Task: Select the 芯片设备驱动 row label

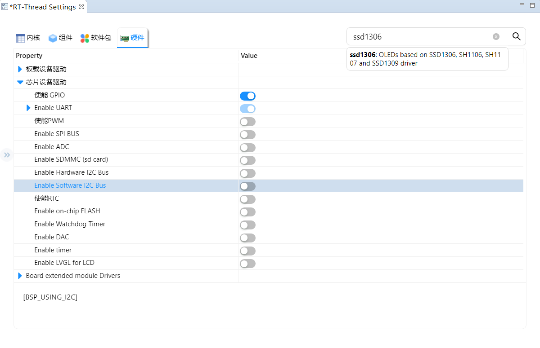Action: [46, 82]
